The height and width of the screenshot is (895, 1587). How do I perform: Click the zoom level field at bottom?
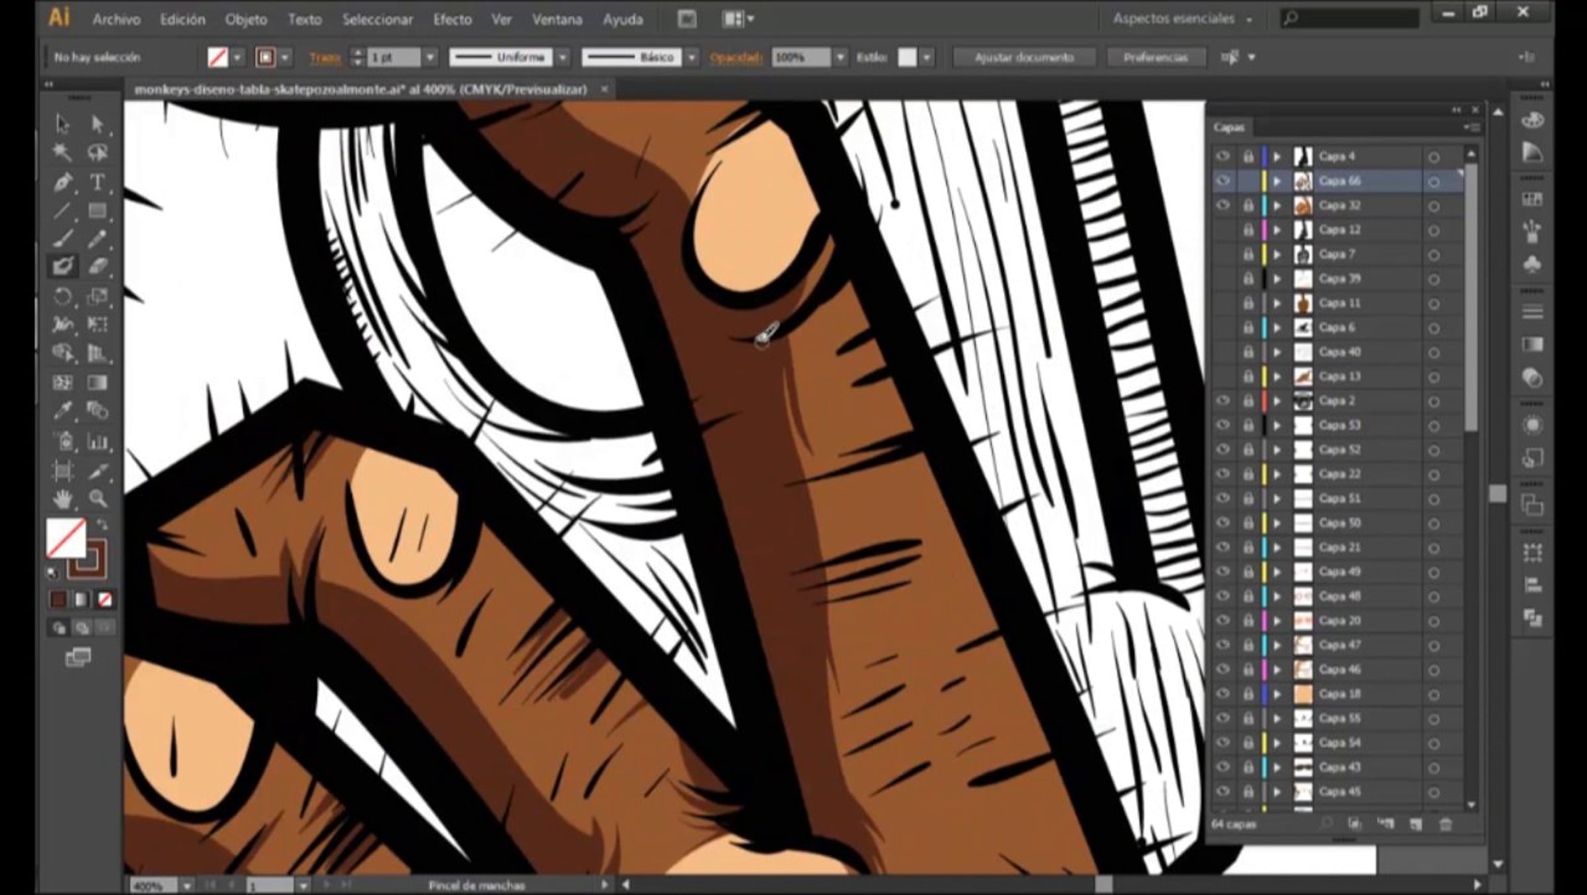pos(152,885)
